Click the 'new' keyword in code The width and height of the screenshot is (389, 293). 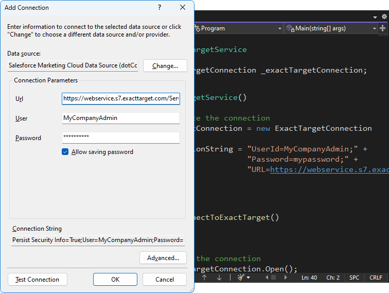click(263, 128)
